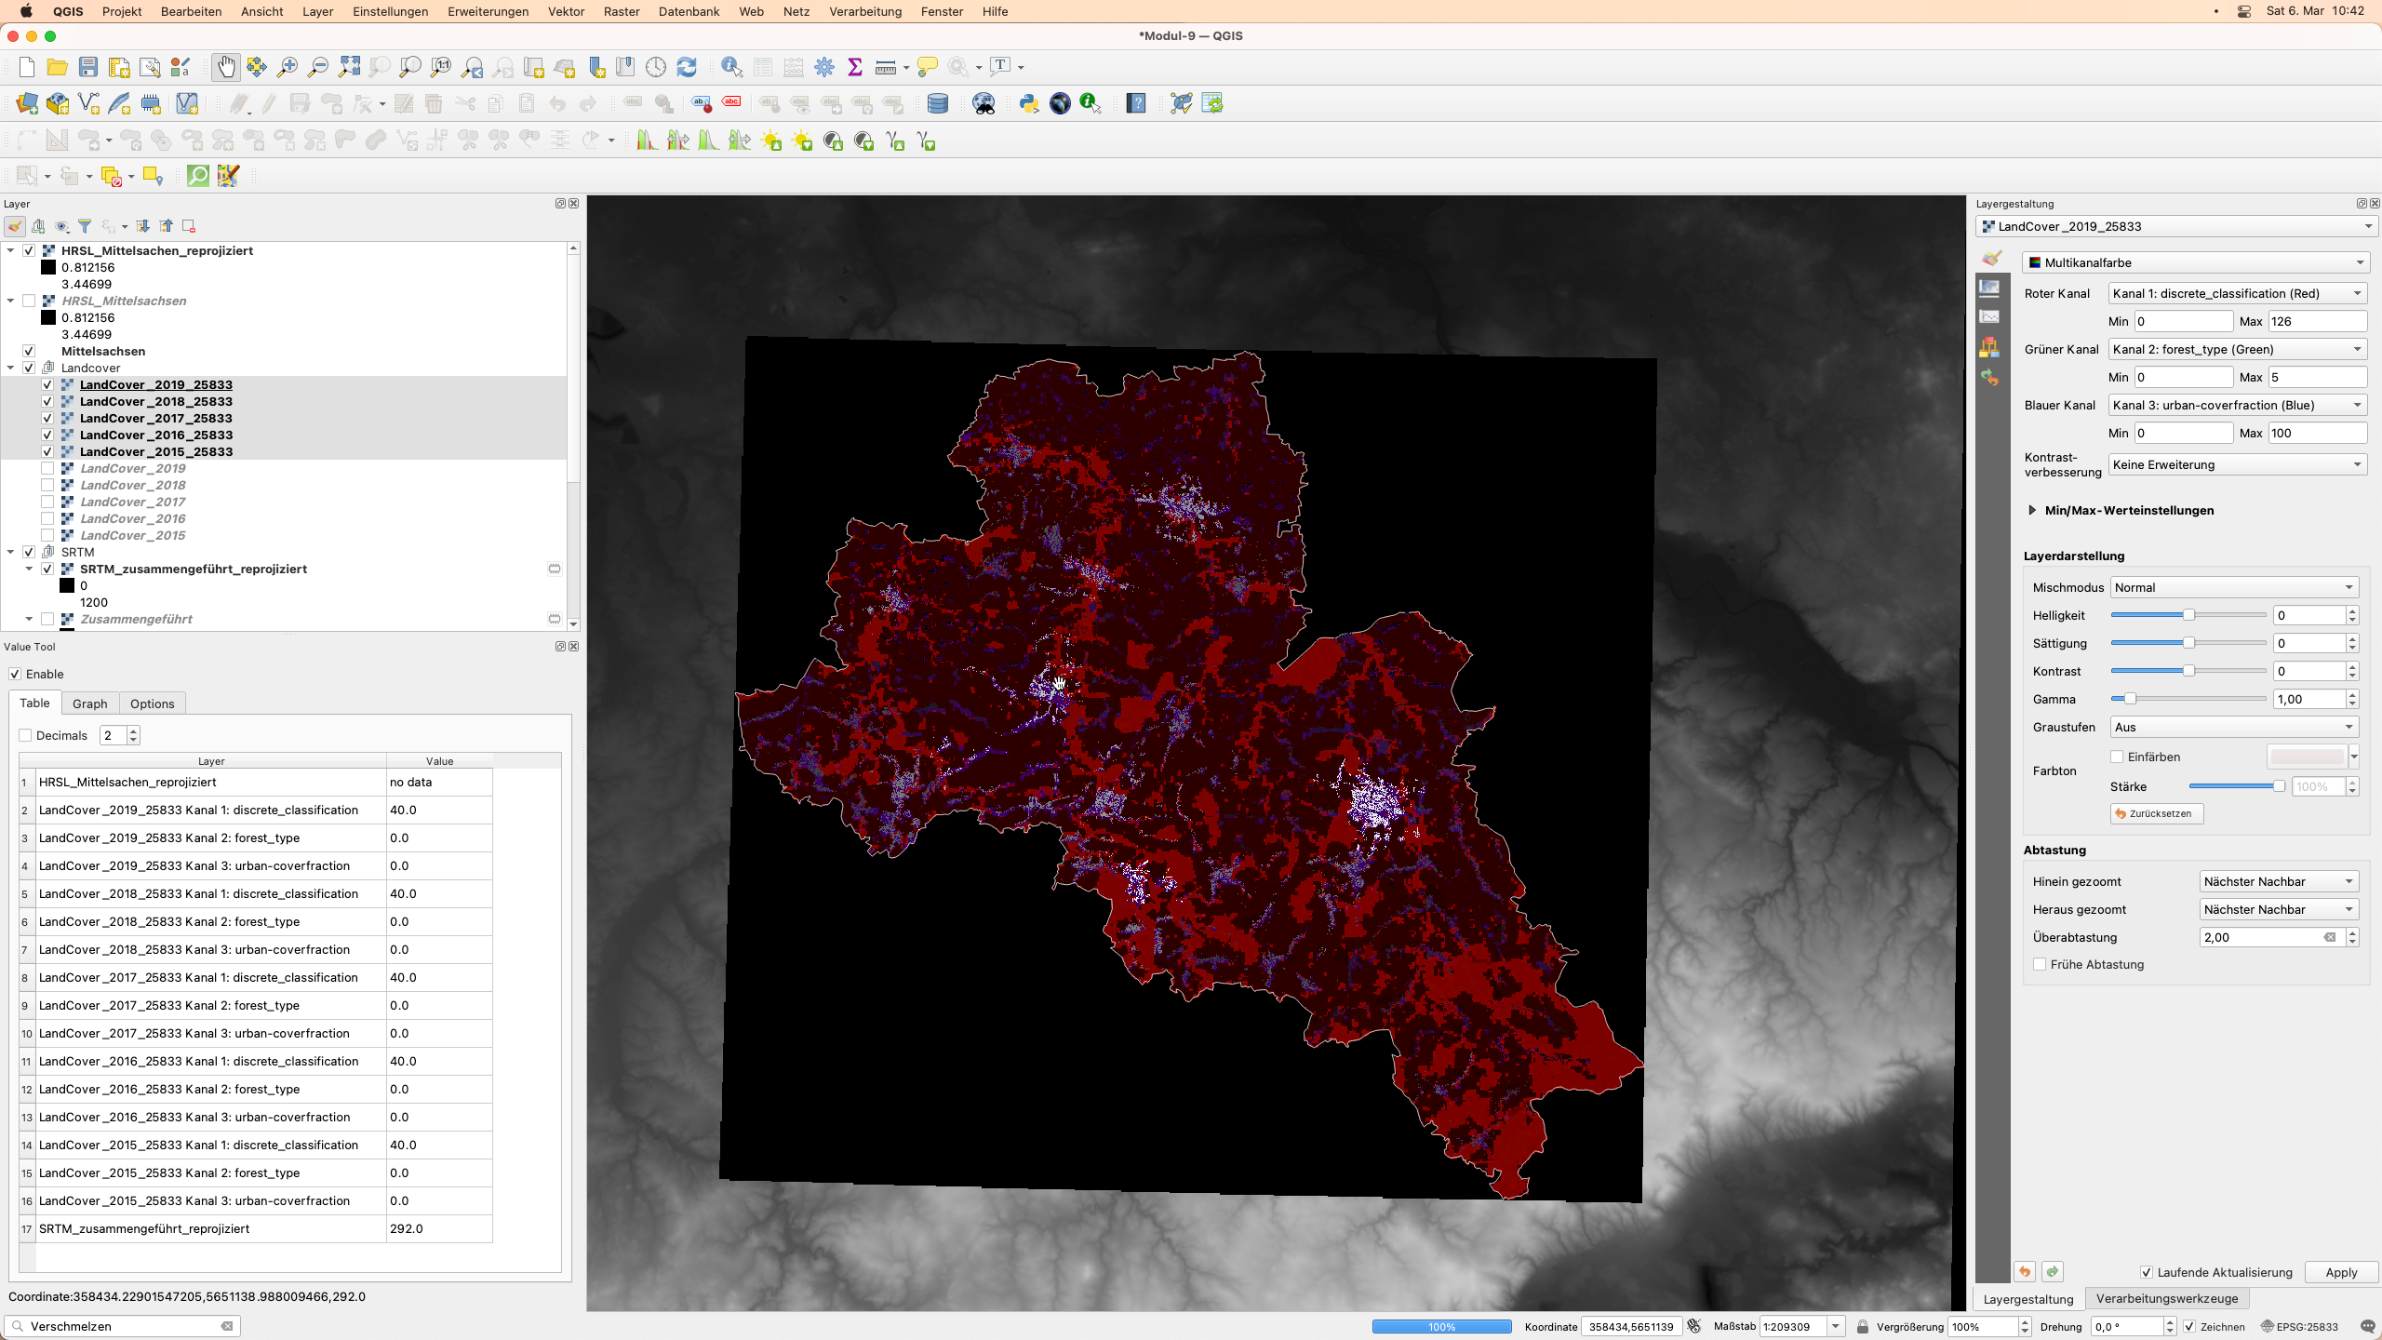This screenshot has height=1340, width=2382.
Task: Open the Multikanalfarbe renderer dropdown
Action: pyautogui.click(x=2195, y=262)
